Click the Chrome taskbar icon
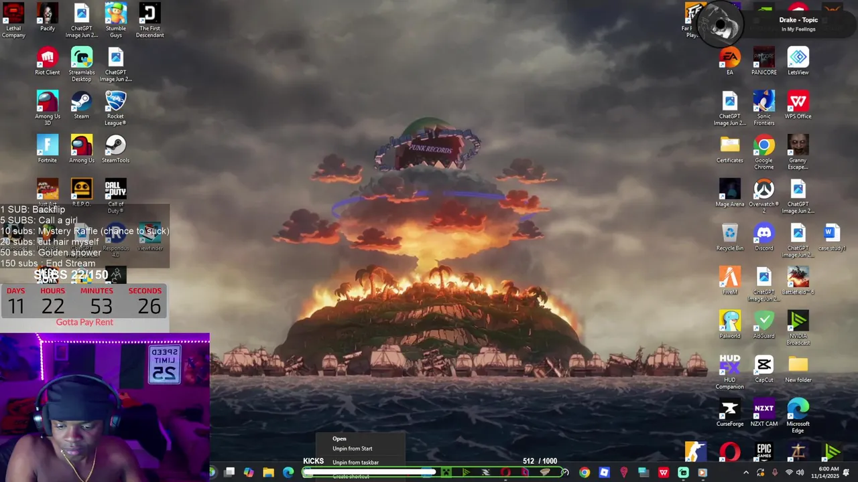The width and height of the screenshot is (858, 482). 585,473
